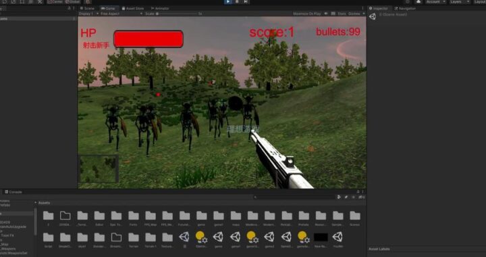Pause the game with the Pause button
This screenshot has height=257, width=486.
(237, 1)
